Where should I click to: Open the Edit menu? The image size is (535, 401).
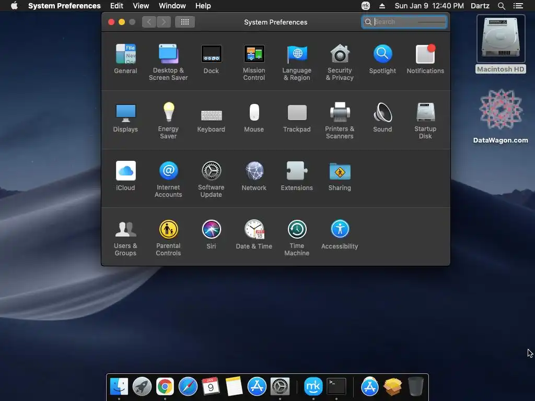117,6
